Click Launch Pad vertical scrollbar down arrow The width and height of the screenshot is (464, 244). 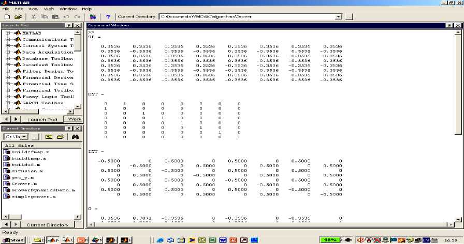[x=78, y=106]
